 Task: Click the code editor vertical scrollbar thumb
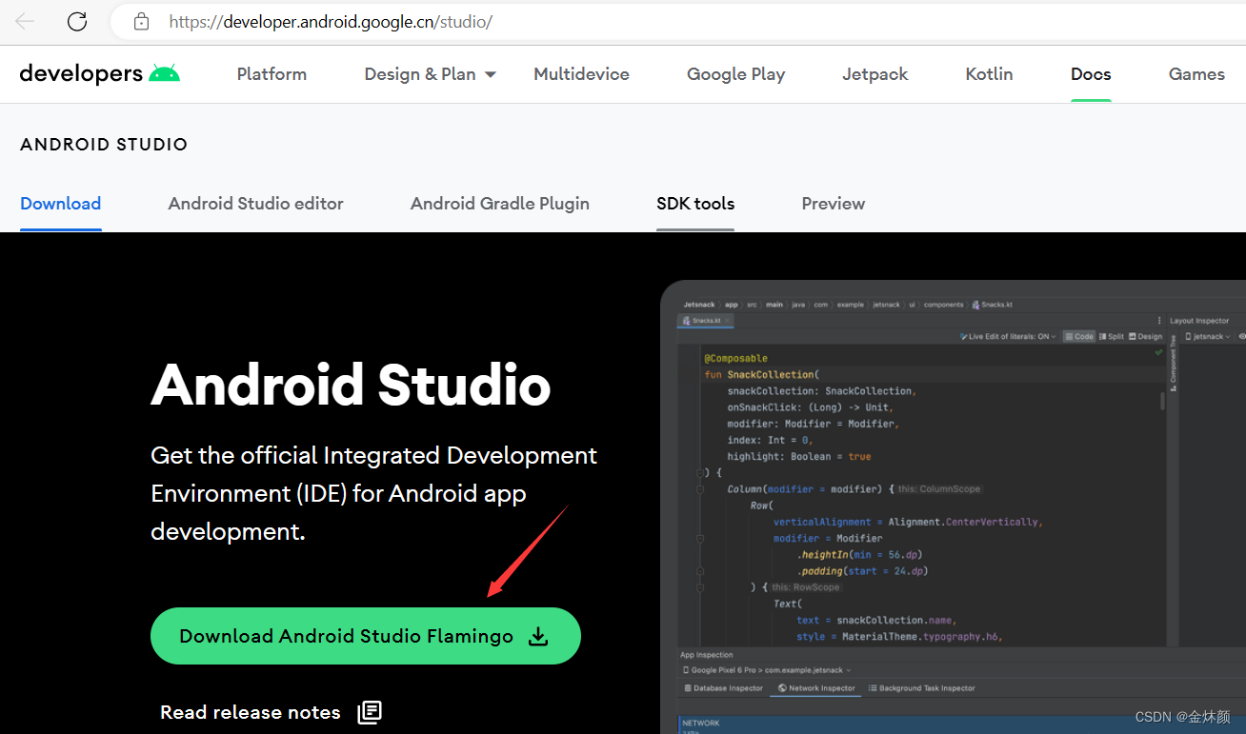click(x=1162, y=399)
